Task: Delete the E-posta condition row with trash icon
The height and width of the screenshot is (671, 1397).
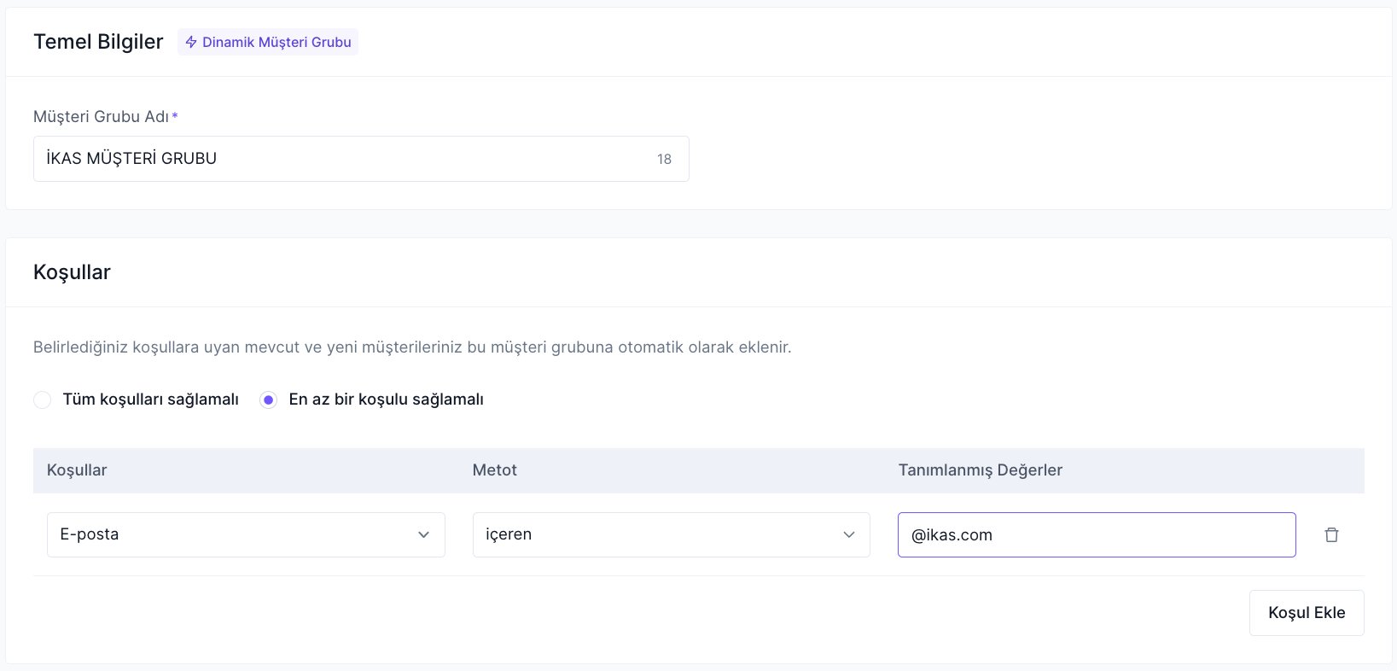Action: pyautogui.click(x=1330, y=535)
